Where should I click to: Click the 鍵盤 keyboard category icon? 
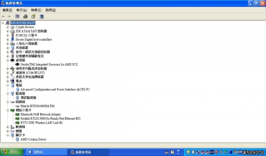(12, 131)
